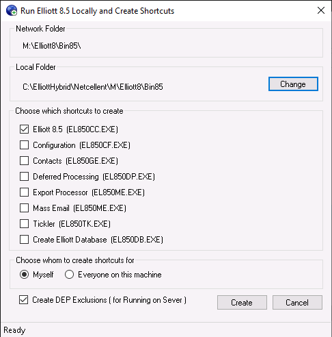Click the local folder path text
Viewport: 332px width, 337px height.
point(93,87)
